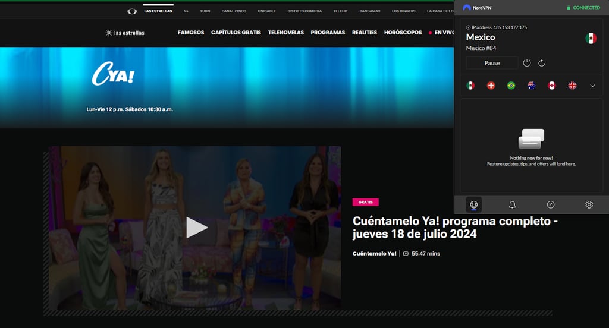609x328 pixels.
Task: Click the reconnect refresh icon in NordVPN
Action: 541,63
